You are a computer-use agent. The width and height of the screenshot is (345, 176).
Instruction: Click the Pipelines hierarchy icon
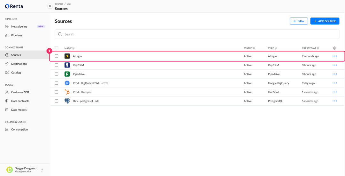point(7,35)
